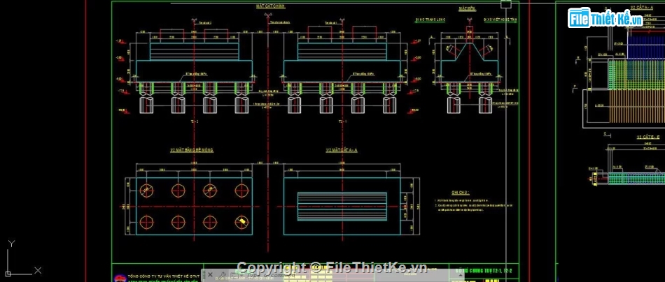
Task: Click the command line drag grip handle
Action: [204, 275]
